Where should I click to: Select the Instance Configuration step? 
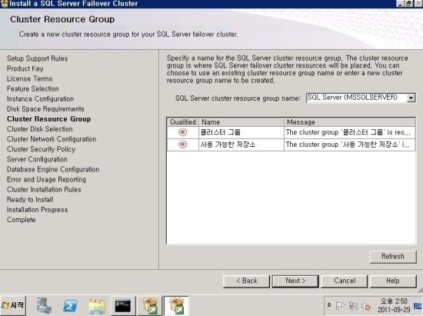click(x=40, y=99)
